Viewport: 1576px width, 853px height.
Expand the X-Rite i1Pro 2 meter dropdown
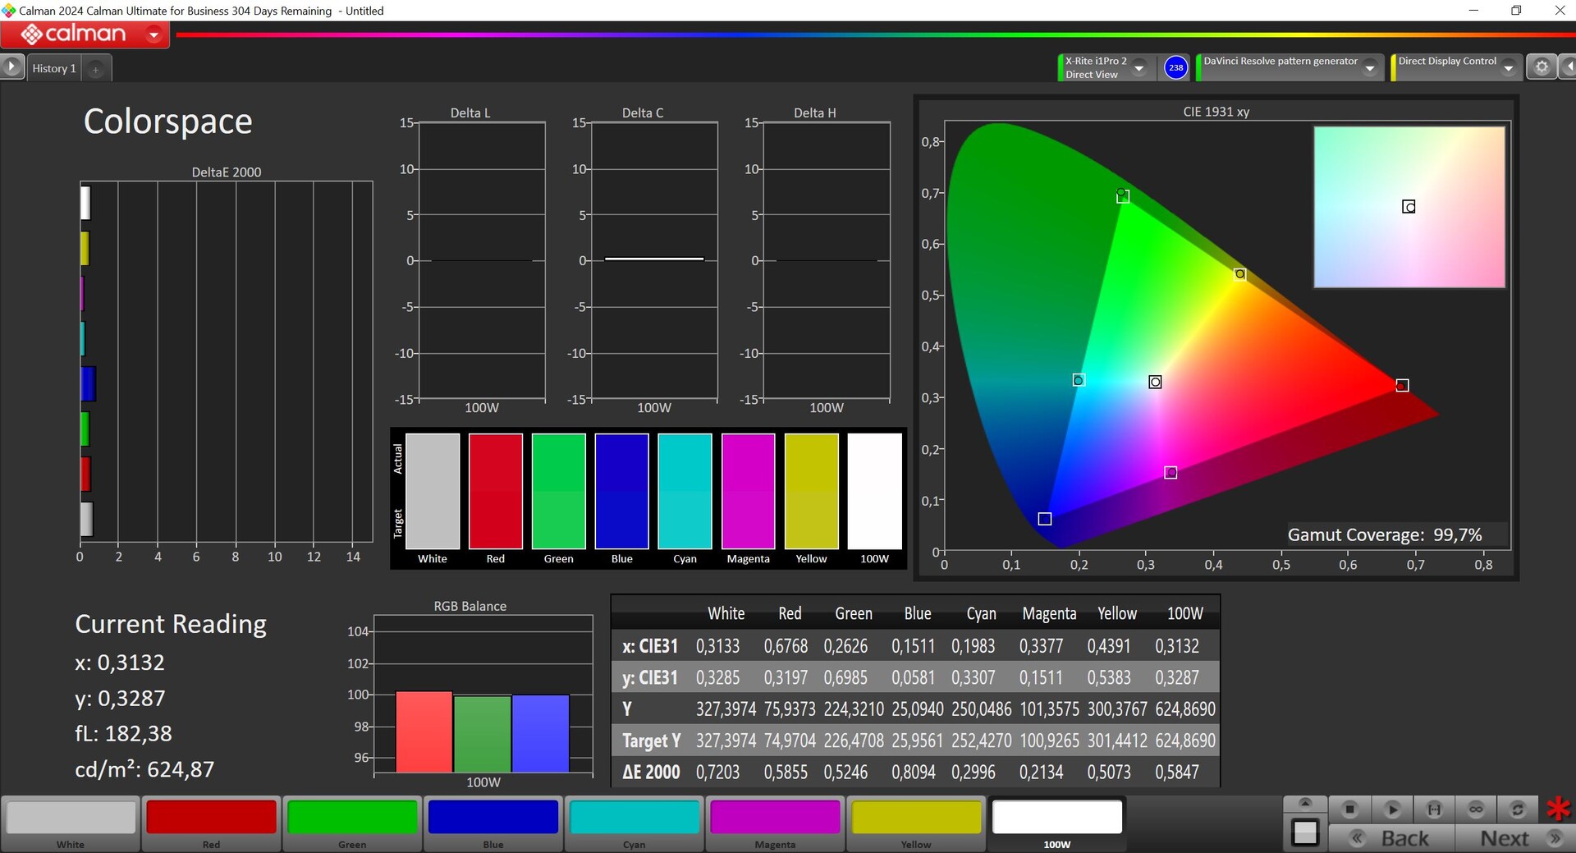(x=1138, y=68)
